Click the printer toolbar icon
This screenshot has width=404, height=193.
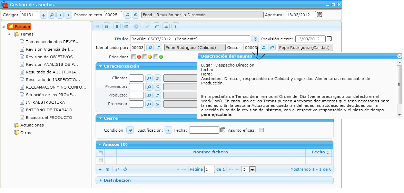pyautogui.click(x=166, y=26)
